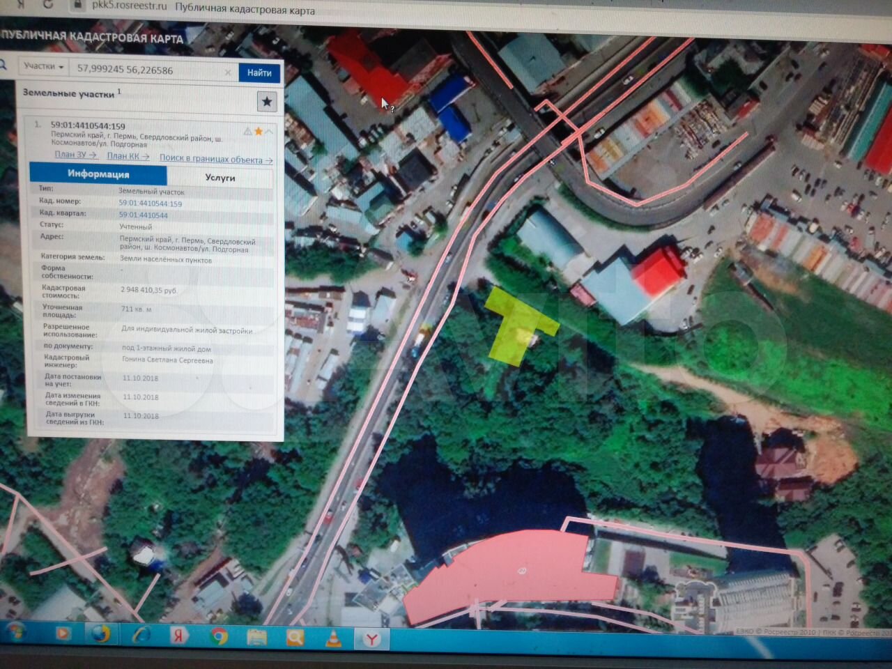Click the Windows Start button
The width and height of the screenshot is (892, 669).
click(15, 633)
